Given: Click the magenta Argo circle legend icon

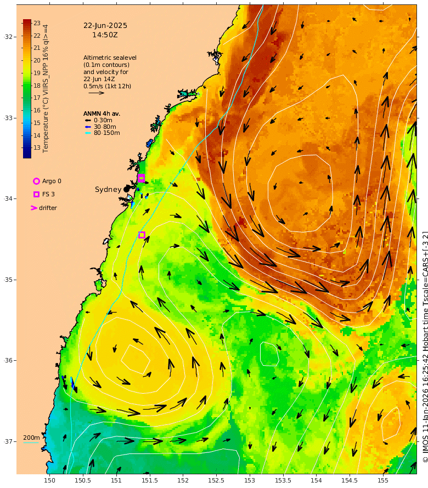Looking at the screenshot, I should [36, 181].
